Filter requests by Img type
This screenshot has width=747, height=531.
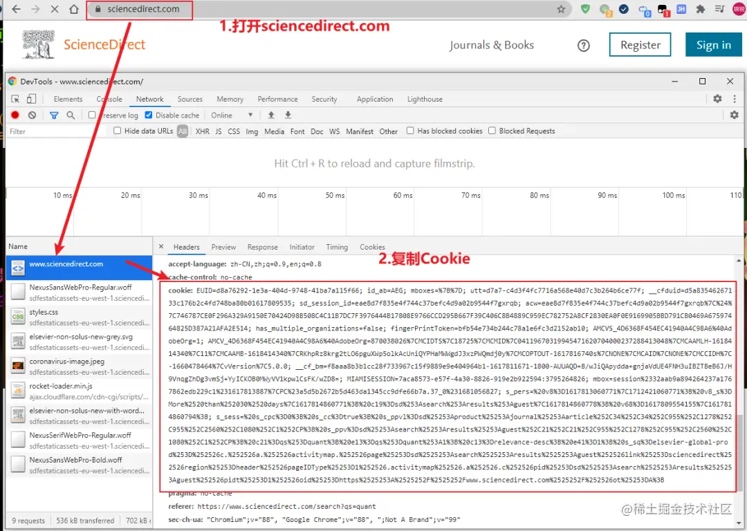pyautogui.click(x=252, y=131)
